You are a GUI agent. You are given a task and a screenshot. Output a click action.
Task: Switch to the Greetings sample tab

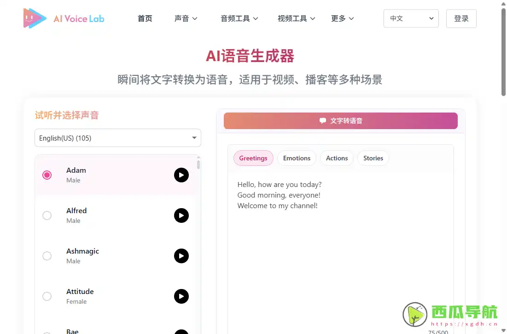[253, 158]
